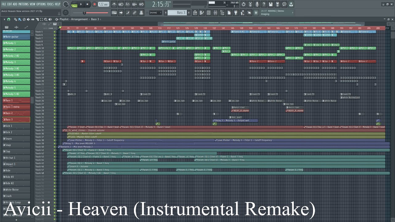This screenshot has height=222, width=395.
Task: Toggle typing keyboard to piano icon
Action: (114, 13)
